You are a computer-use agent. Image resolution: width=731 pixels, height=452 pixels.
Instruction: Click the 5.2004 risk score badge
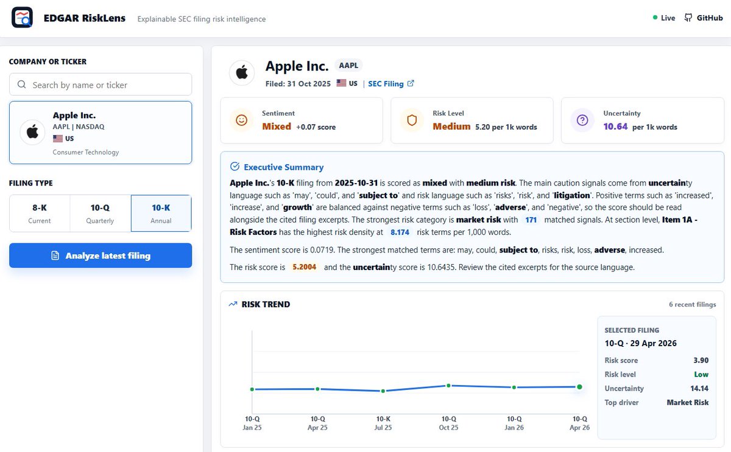point(305,267)
